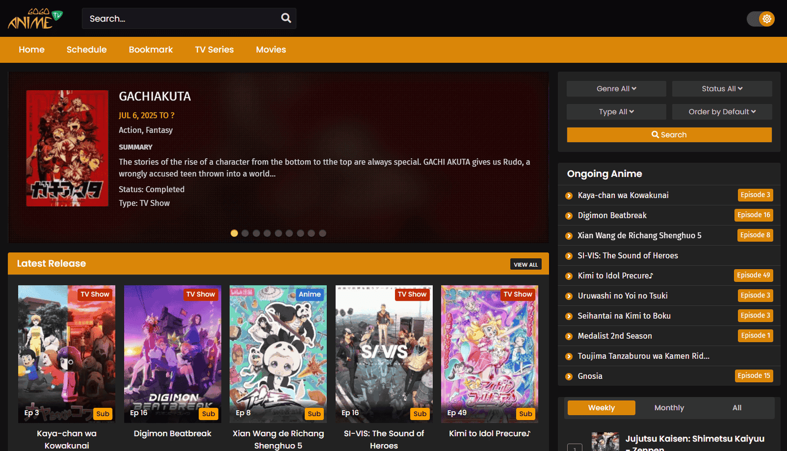Click the 'Sub' badge on Digimon Beatbreak card
This screenshot has height=451, width=787.
[x=208, y=414]
